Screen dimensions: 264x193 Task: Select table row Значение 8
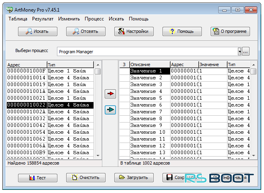185,119
